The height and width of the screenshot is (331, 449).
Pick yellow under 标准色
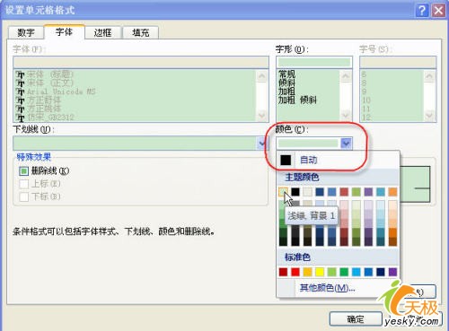(320, 272)
